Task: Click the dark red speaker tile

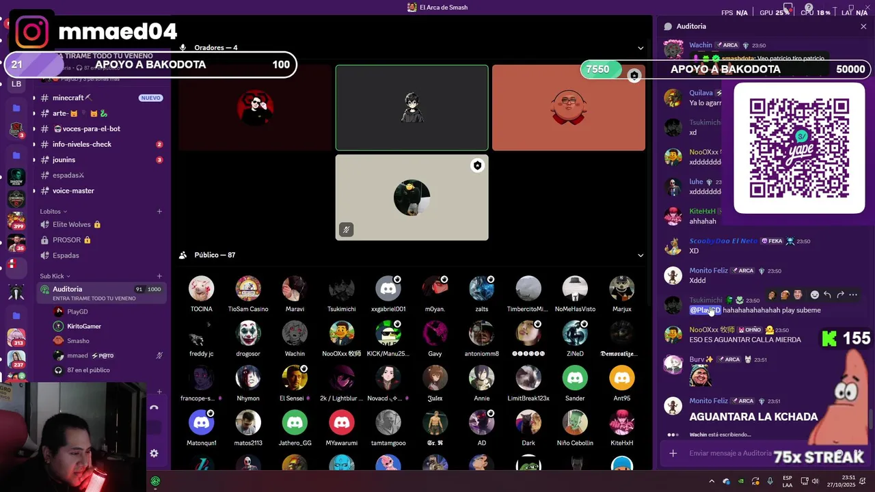Action: click(x=255, y=107)
